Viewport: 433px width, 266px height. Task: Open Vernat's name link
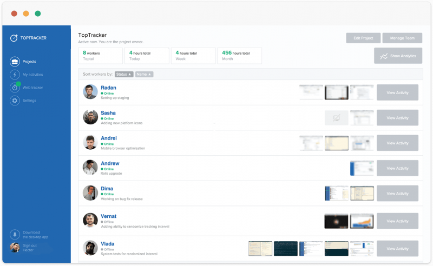coord(109,216)
